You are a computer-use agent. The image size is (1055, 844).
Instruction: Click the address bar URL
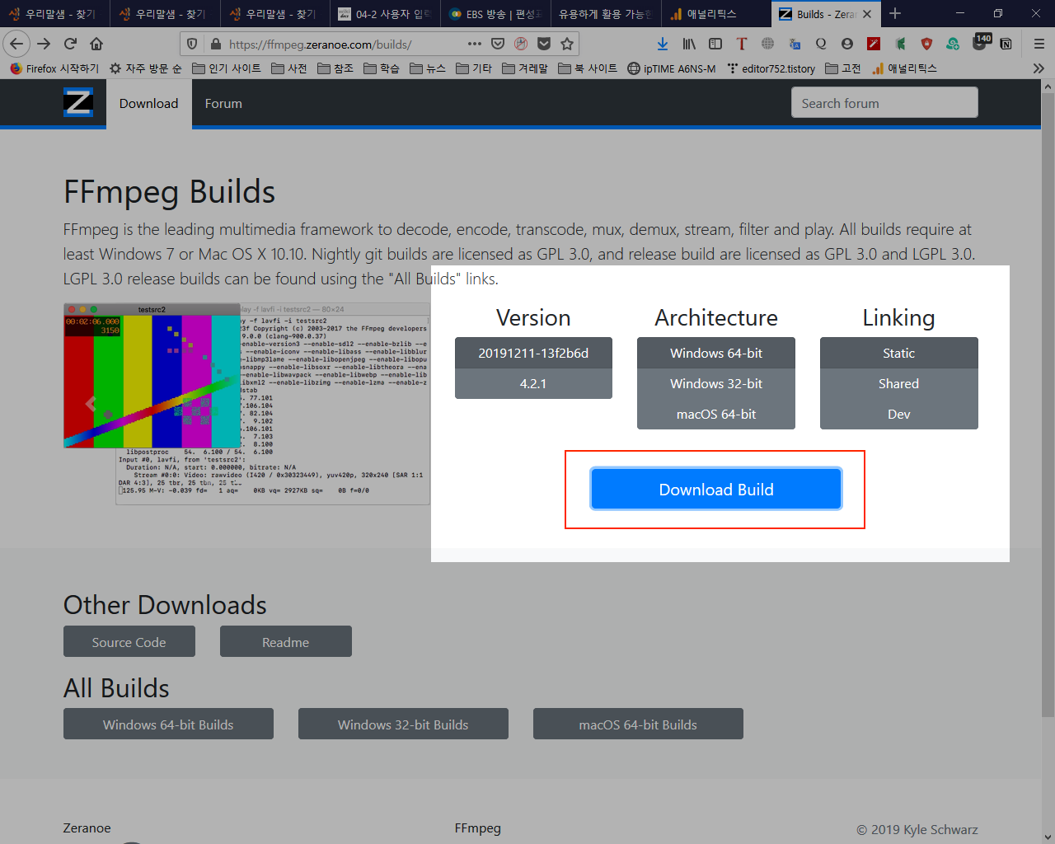[321, 44]
